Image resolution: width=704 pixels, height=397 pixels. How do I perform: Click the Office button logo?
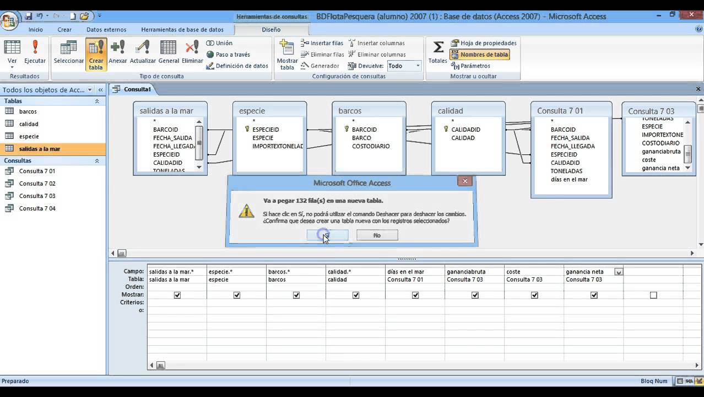click(8, 21)
